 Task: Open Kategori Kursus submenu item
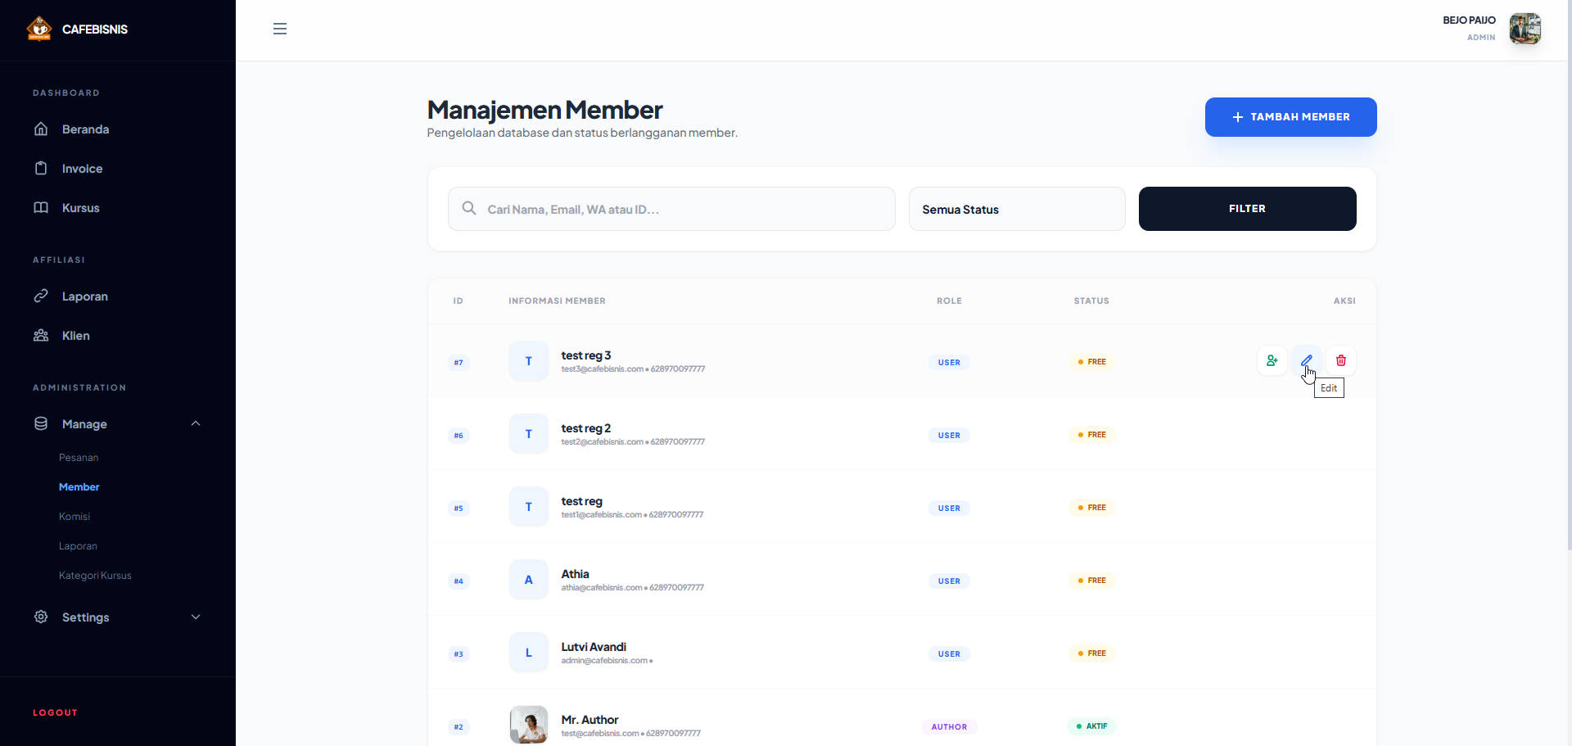click(x=95, y=576)
